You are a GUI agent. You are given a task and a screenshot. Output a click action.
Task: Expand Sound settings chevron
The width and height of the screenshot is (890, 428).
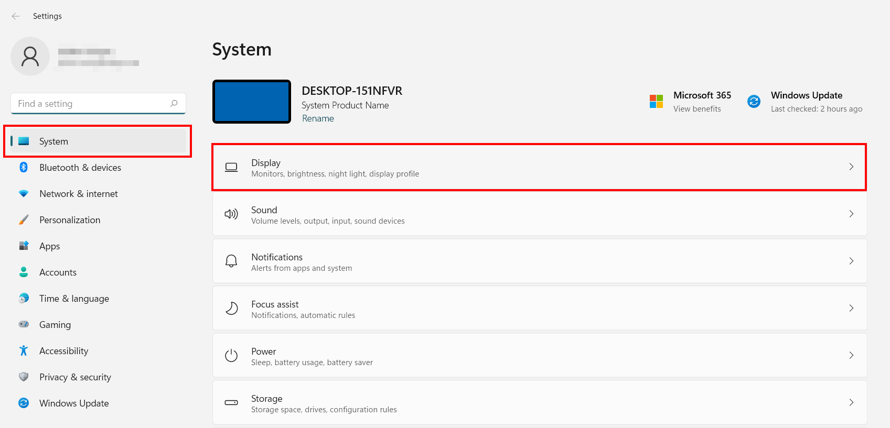[x=851, y=214]
